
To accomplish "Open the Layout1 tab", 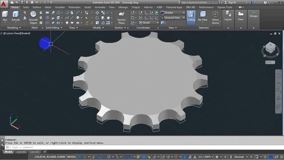I will point(21,152).
